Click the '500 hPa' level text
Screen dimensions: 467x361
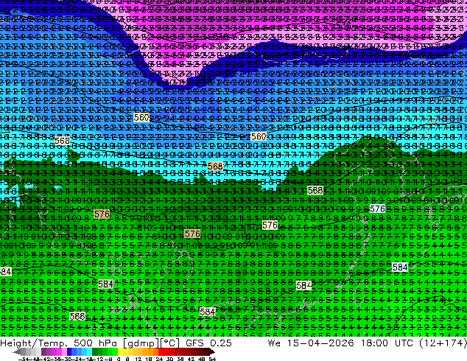tap(96, 343)
